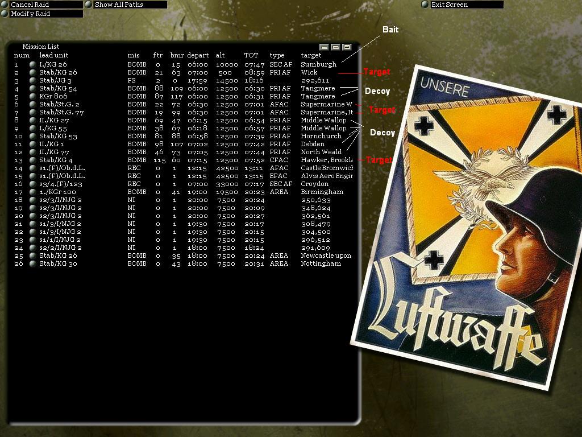Image resolution: width=582 pixels, height=437 pixels.
Task: Select mission bullet for s1/1/I/NJG 2
Action: pyautogui.click(x=32, y=240)
